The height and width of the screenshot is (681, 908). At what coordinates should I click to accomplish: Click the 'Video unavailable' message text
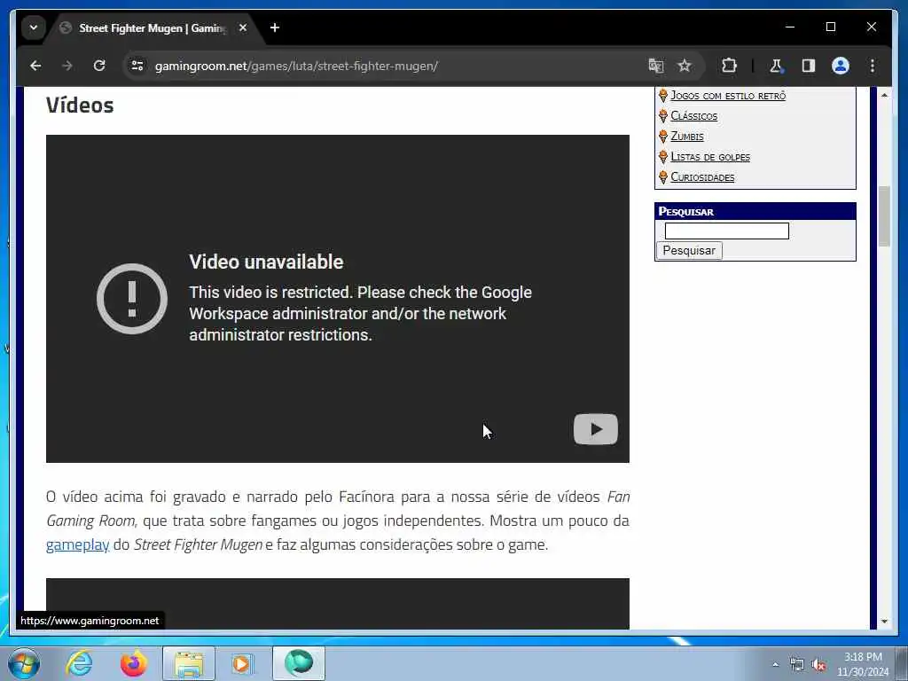(266, 262)
